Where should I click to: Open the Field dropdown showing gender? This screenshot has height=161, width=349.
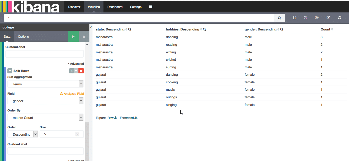click(x=45, y=101)
